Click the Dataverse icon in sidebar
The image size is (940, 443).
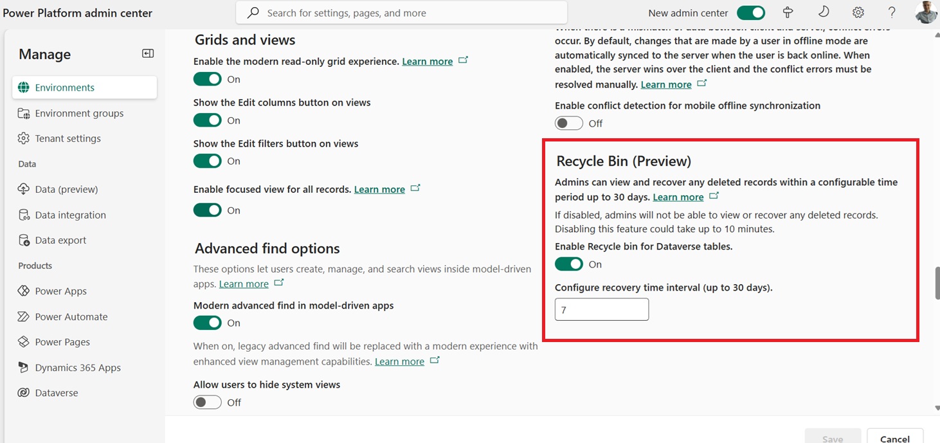point(24,393)
